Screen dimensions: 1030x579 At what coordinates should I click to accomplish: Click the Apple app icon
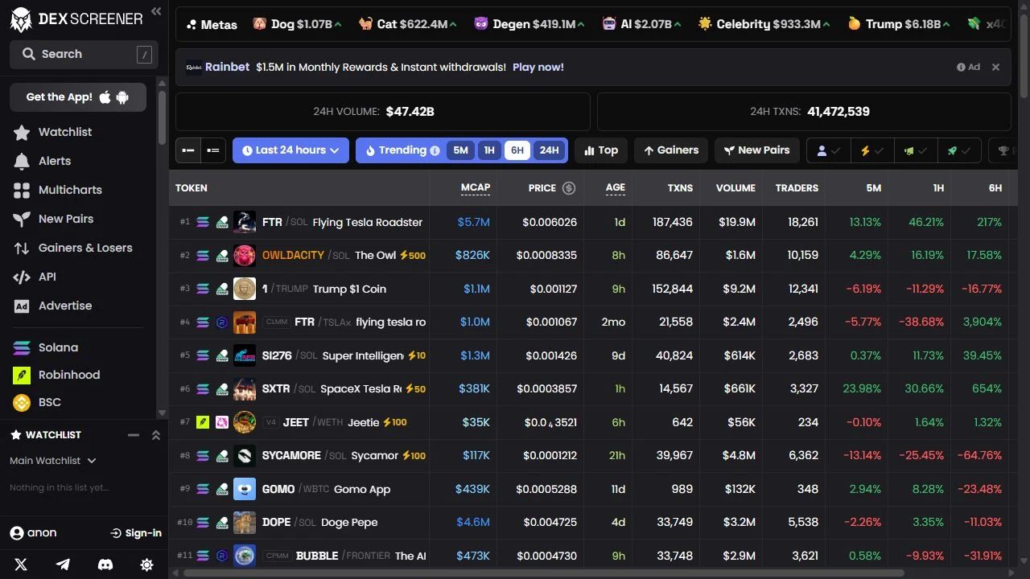(105, 97)
